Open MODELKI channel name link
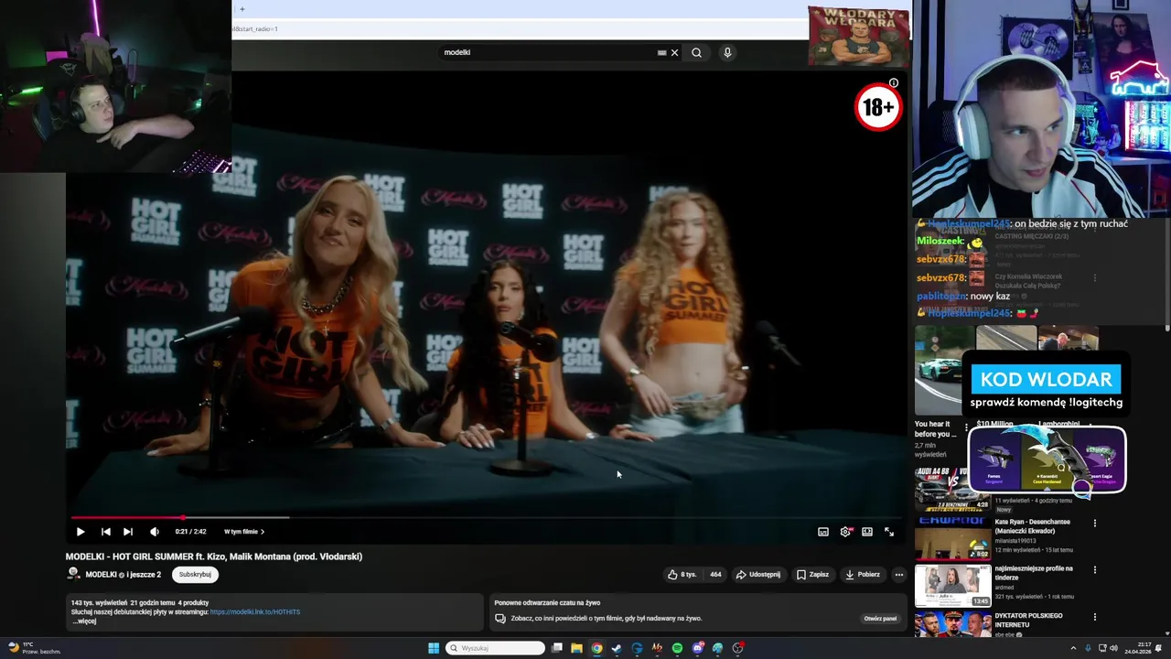1171x659 pixels. coord(101,575)
